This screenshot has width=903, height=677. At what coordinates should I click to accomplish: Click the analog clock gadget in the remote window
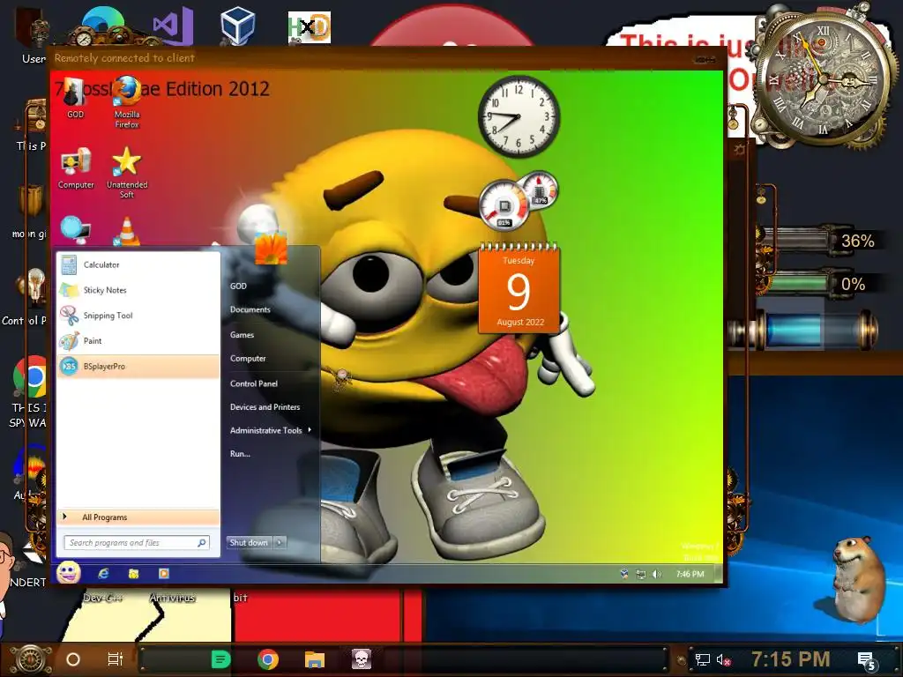(x=519, y=117)
